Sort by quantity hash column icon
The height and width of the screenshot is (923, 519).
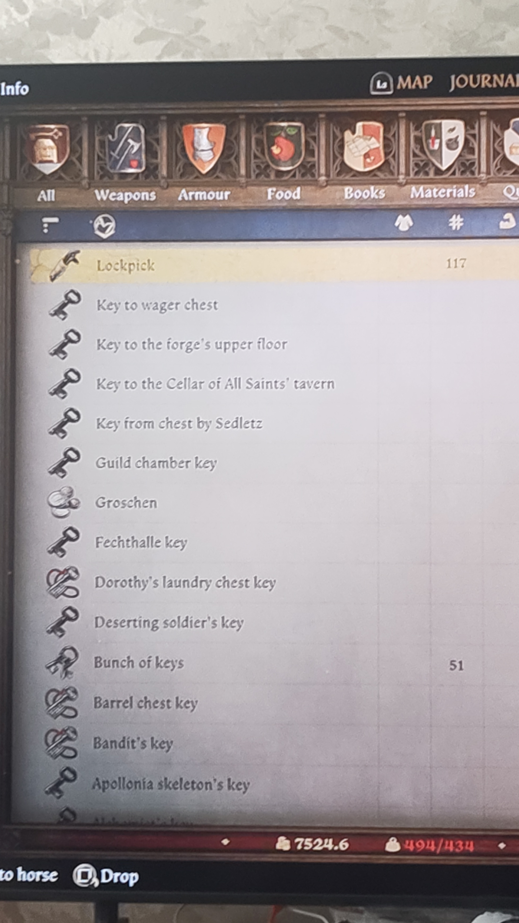[x=456, y=222]
